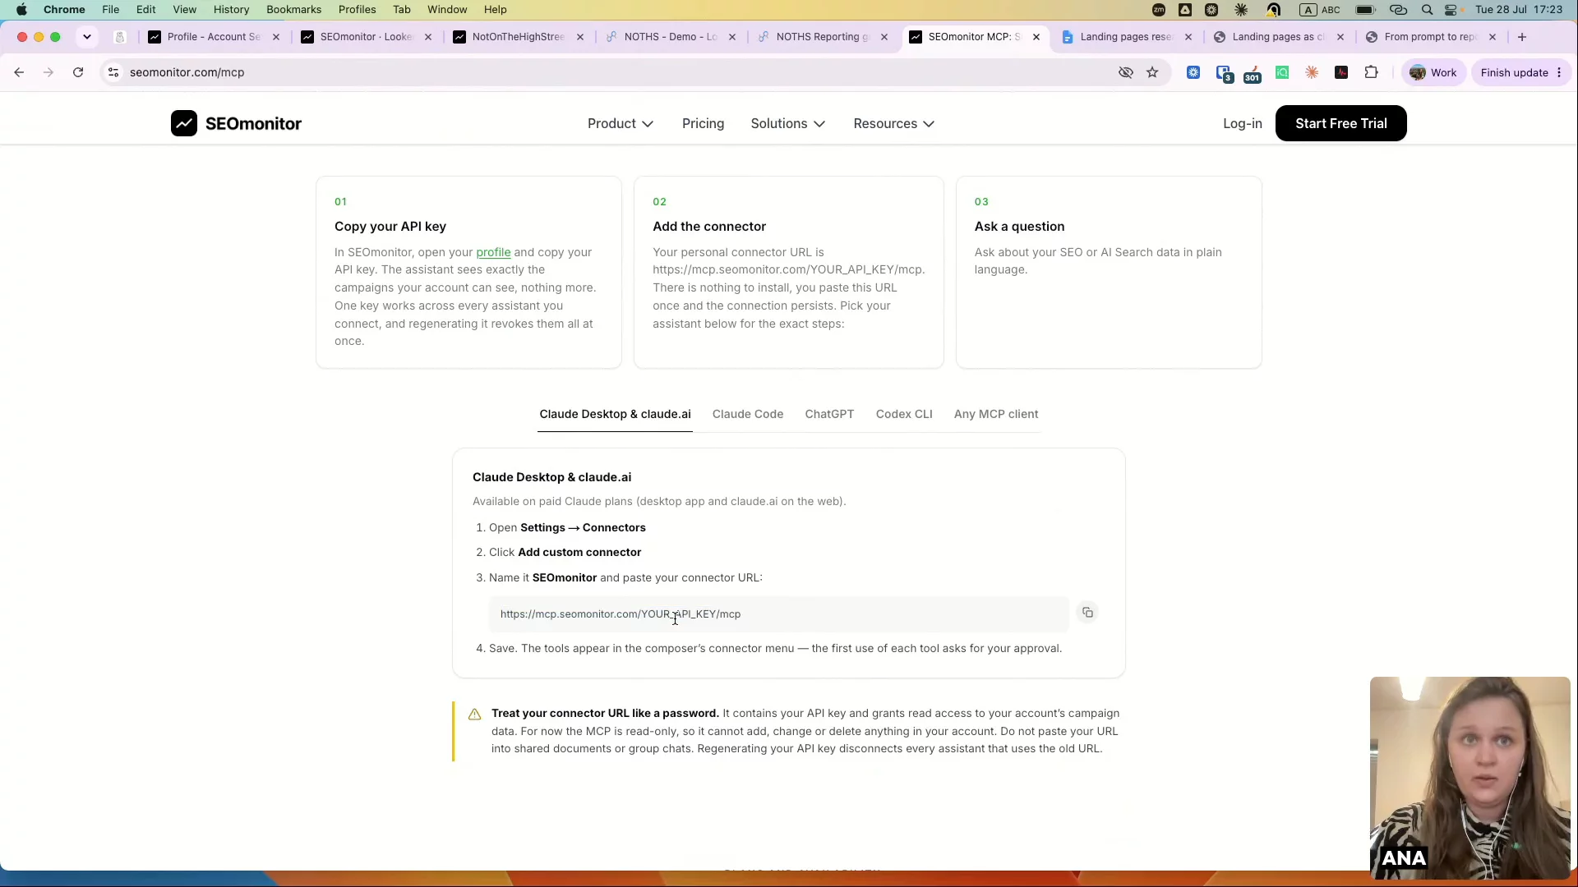Switch to the ChatGPT tab
This screenshot has height=887, width=1578.
click(829, 414)
